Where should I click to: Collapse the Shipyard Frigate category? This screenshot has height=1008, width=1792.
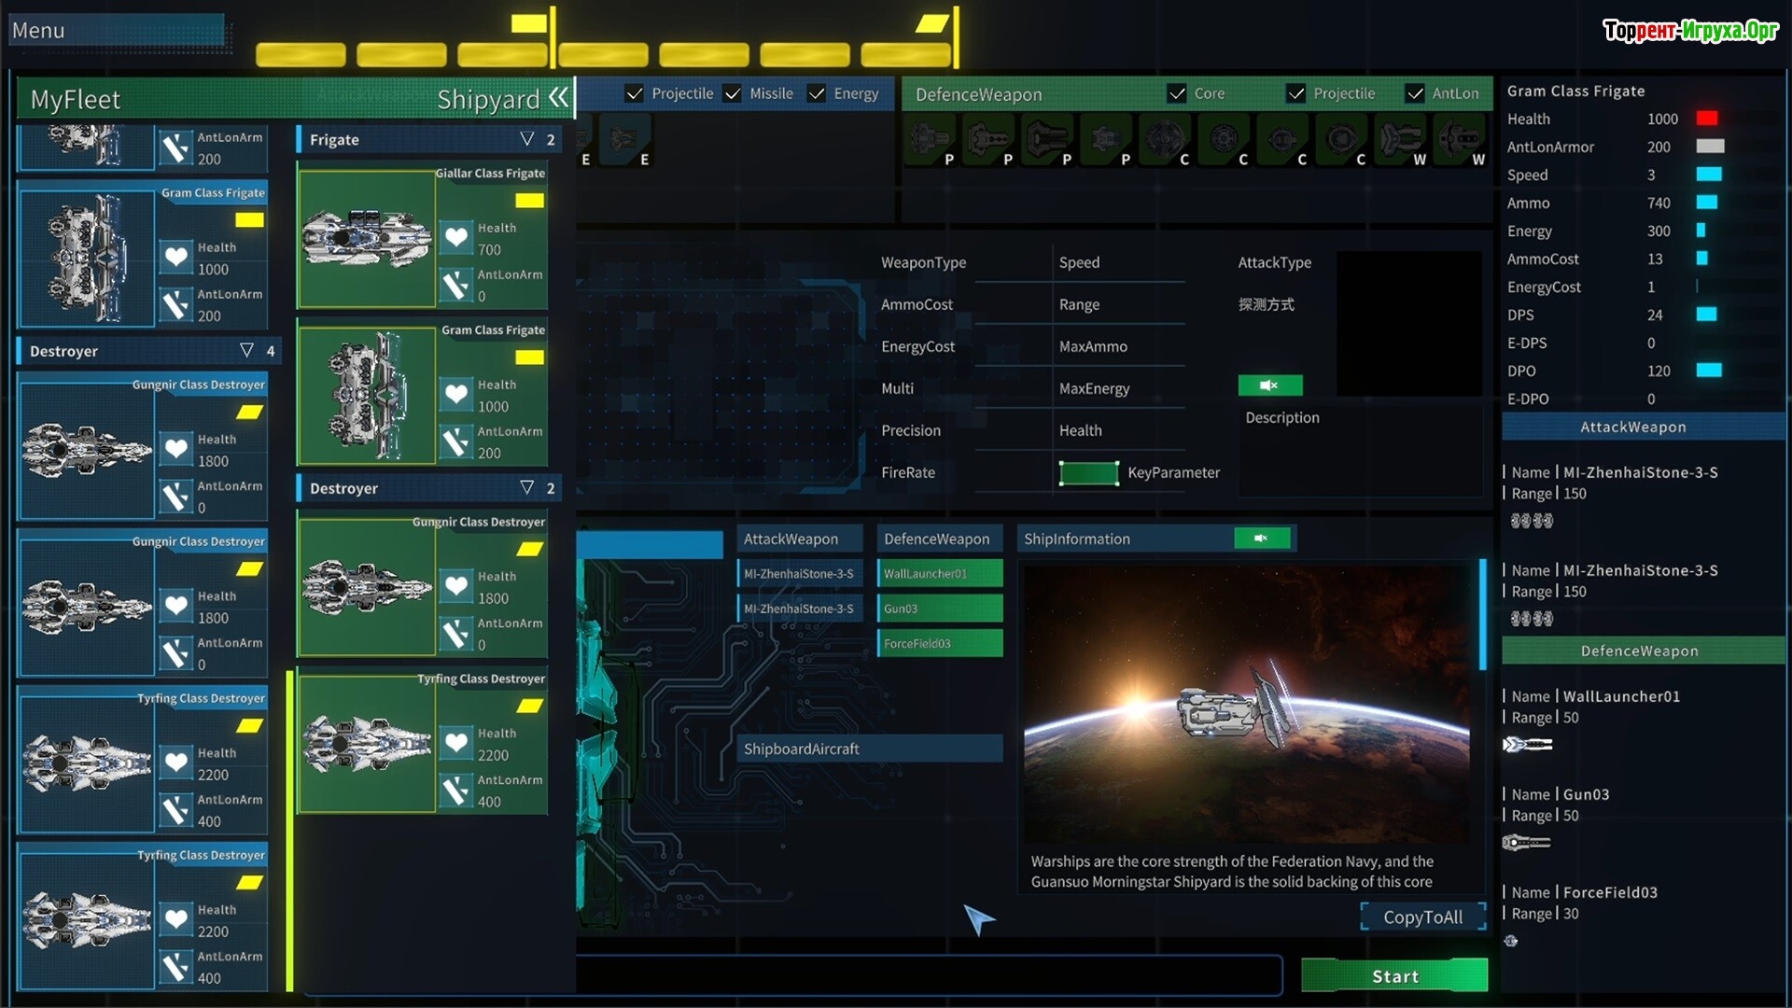tap(527, 139)
